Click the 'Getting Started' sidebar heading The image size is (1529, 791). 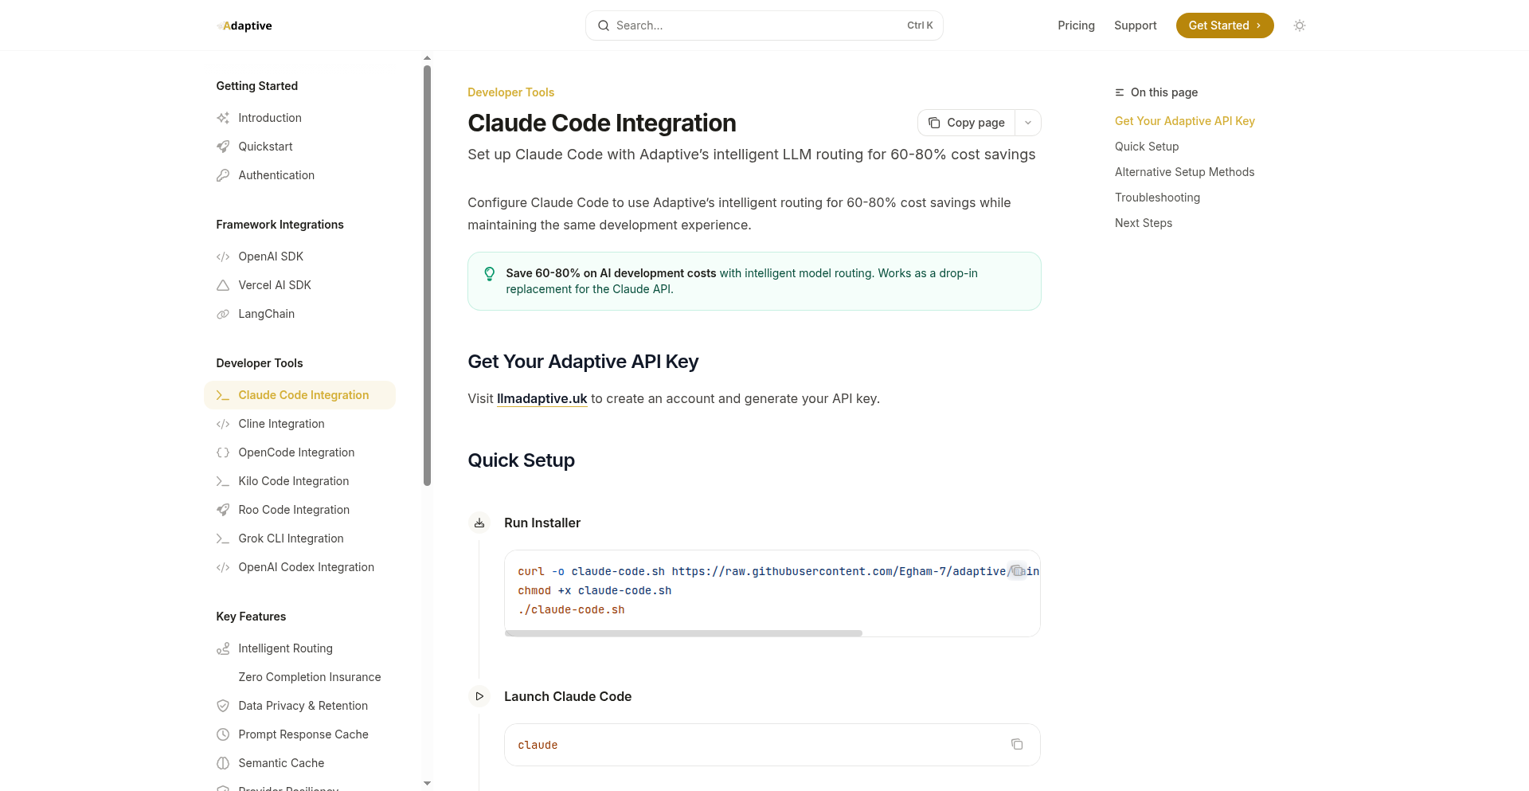[256, 86]
